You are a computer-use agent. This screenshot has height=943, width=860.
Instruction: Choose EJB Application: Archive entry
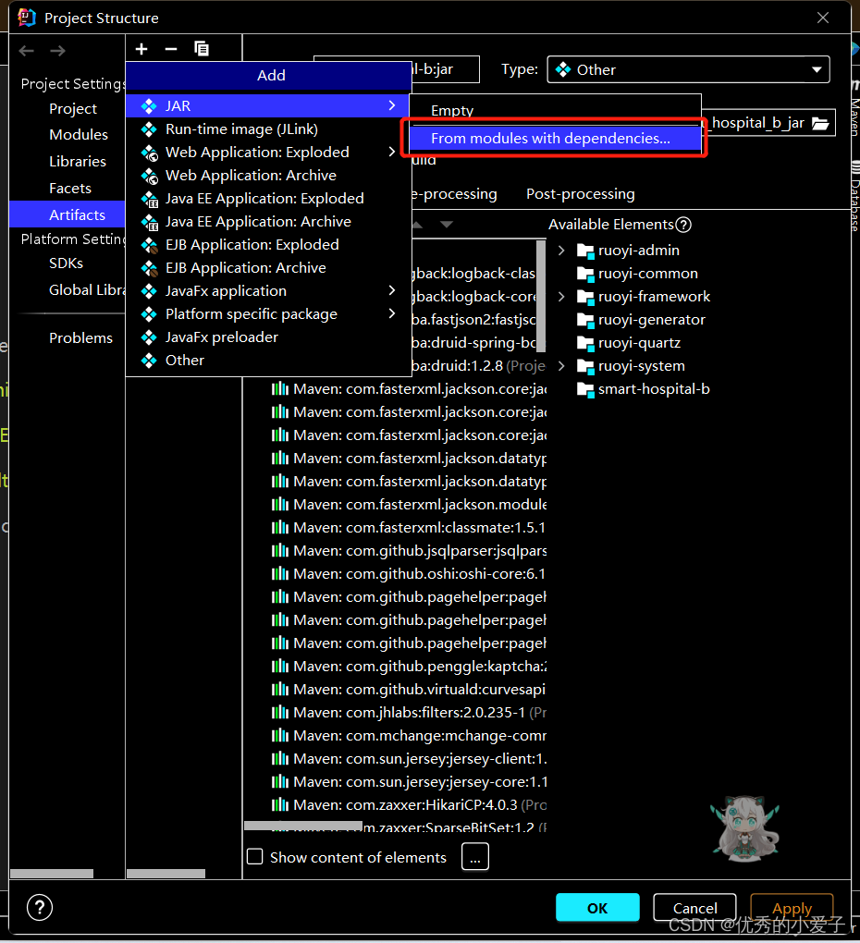(268, 268)
